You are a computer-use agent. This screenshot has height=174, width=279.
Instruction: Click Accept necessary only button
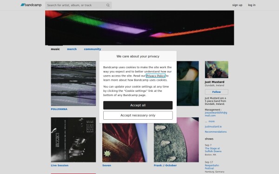point(138,116)
